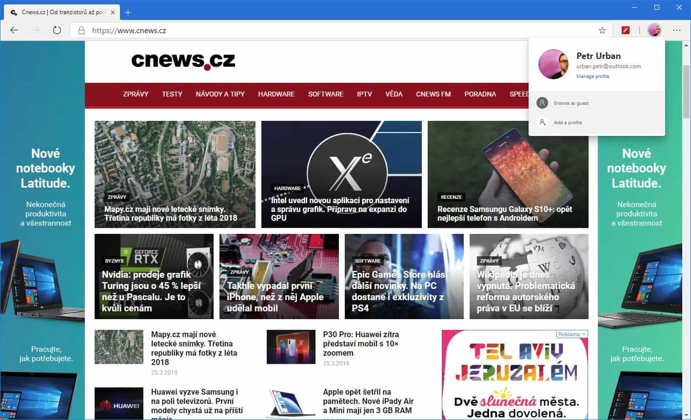This screenshot has height=420, width=691.
Task: Open the HARDWARE menu section
Action: (x=276, y=94)
